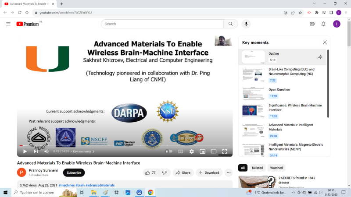The image size is (351, 197).
Task: Toggle the autoplay switch in player
Action: pos(168,151)
